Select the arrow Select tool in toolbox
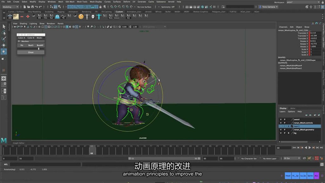 click(x=4, y=26)
